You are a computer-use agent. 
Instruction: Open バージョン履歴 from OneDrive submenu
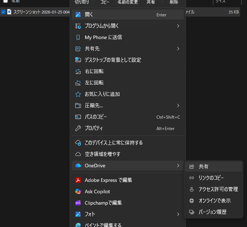pyautogui.click(x=212, y=212)
